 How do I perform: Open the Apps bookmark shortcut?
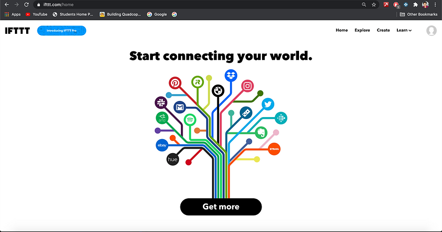pos(13,14)
